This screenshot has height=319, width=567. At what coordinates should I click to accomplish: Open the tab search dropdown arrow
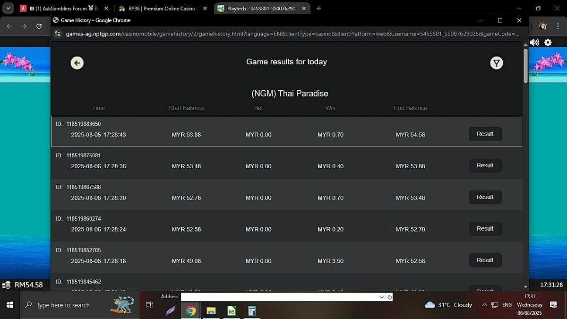[x=8, y=9]
